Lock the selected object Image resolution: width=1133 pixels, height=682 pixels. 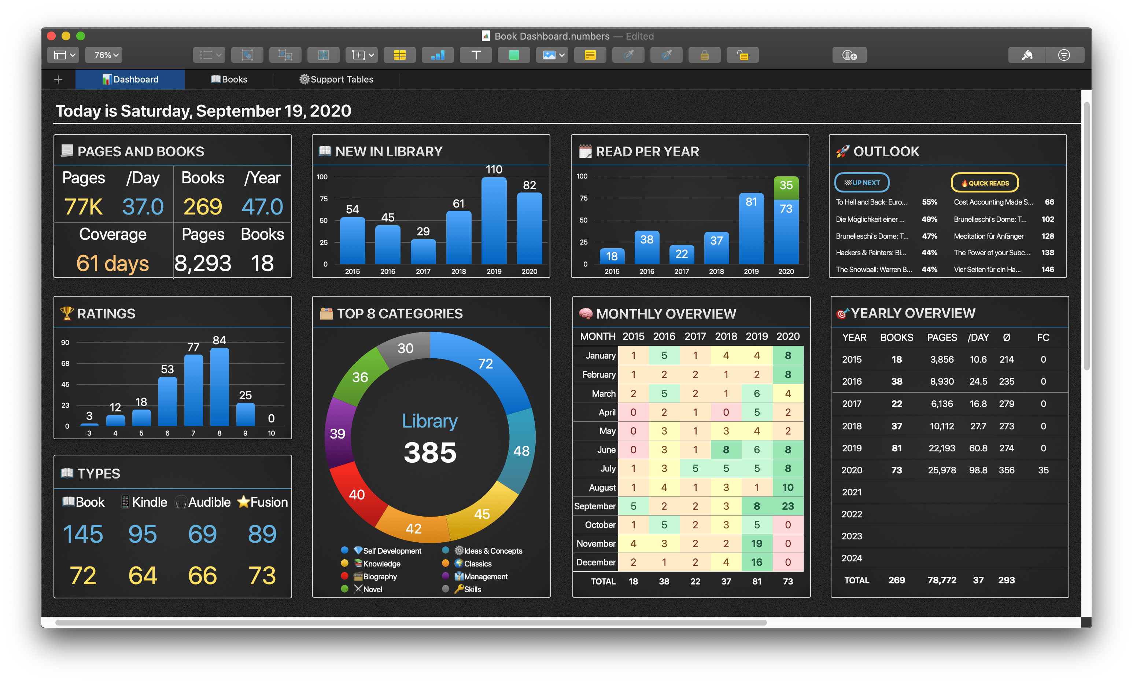tap(704, 55)
